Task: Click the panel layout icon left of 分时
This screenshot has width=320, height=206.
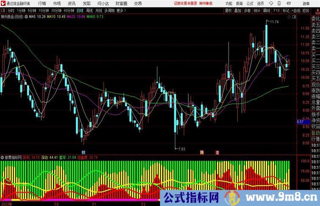Action: (x=3, y=11)
